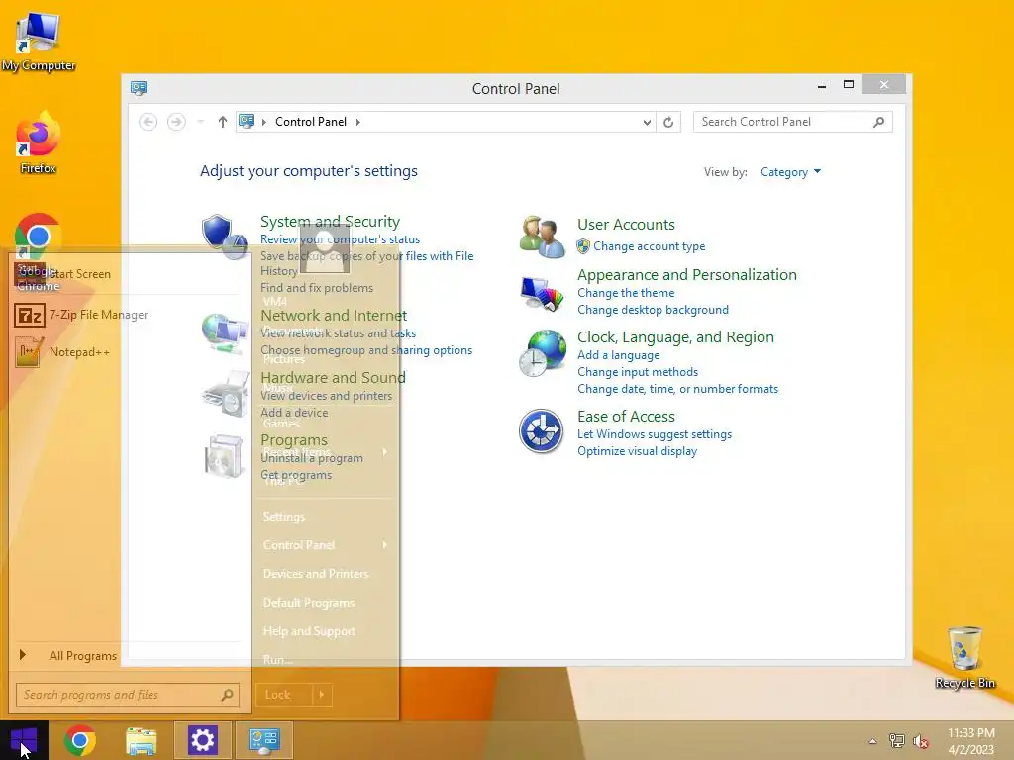Open the My Computer desktop shortcut
This screenshot has width=1014, height=760.
click(39, 42)
